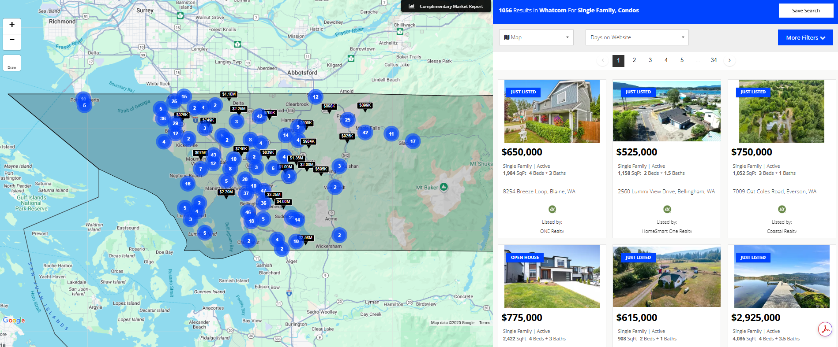Screen dimensions: 838x347
Task: Zoom out the map with minus button
Action: coord(12,41)
